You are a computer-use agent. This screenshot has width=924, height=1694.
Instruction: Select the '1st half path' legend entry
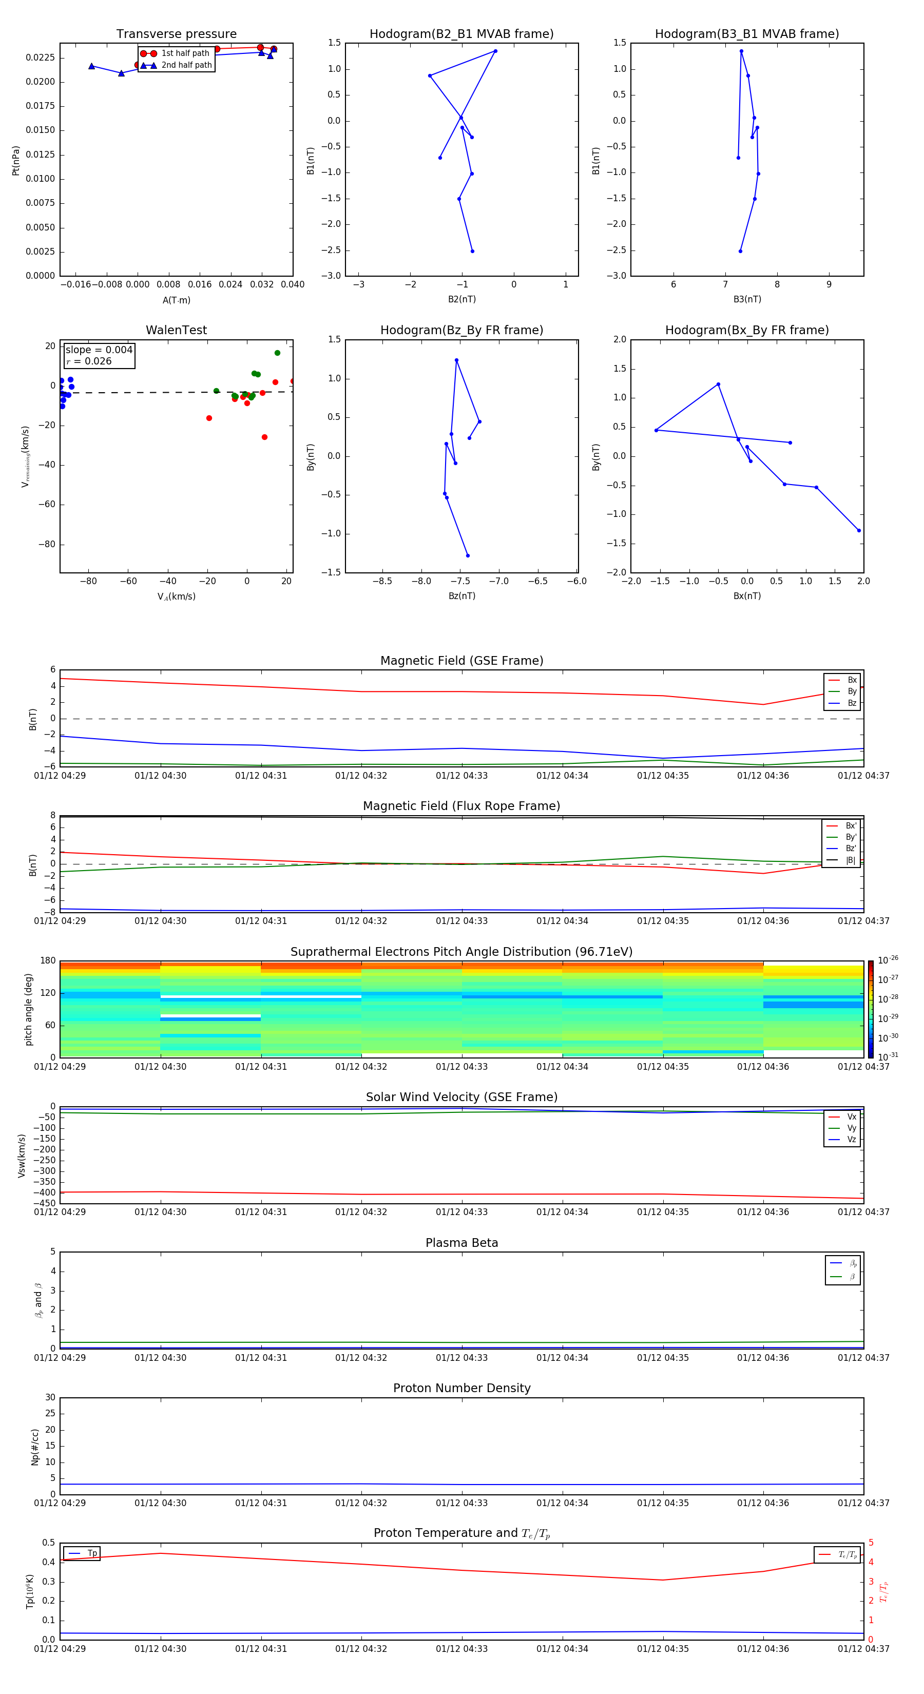[176, 53]
